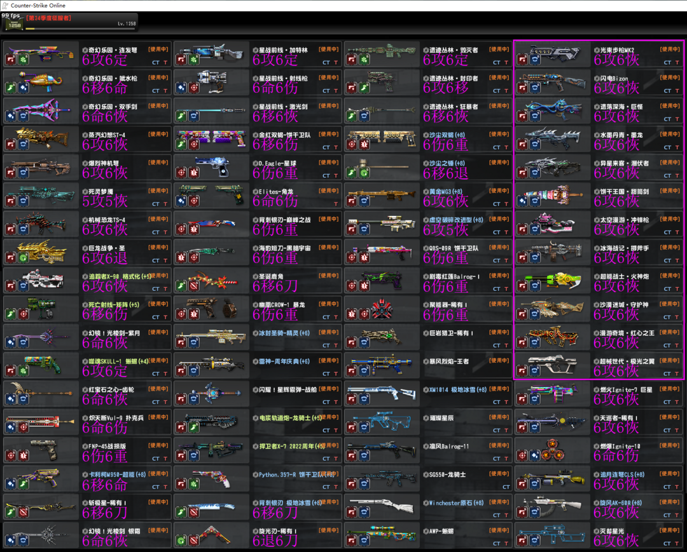Click hexagon icon beside 光束步枪MK2 name

coord(596,50)
